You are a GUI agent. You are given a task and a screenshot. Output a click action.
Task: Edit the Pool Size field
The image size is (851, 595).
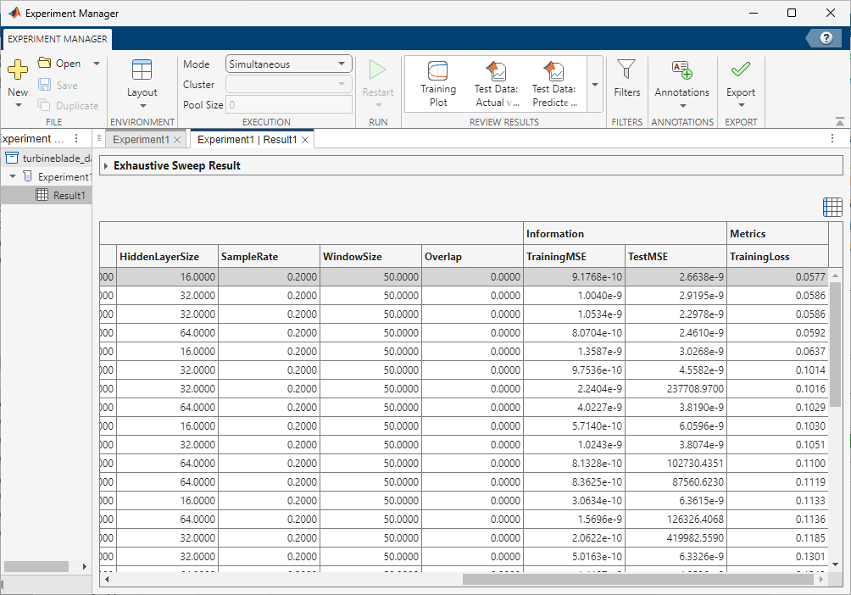point(288,104)
